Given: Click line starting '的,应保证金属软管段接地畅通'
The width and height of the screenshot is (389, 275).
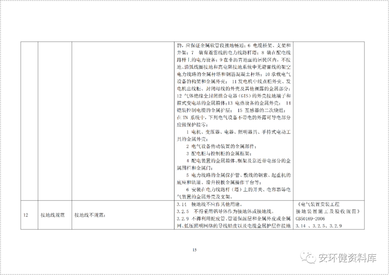Looking at the screenshot, I should (x=234, y=46).
